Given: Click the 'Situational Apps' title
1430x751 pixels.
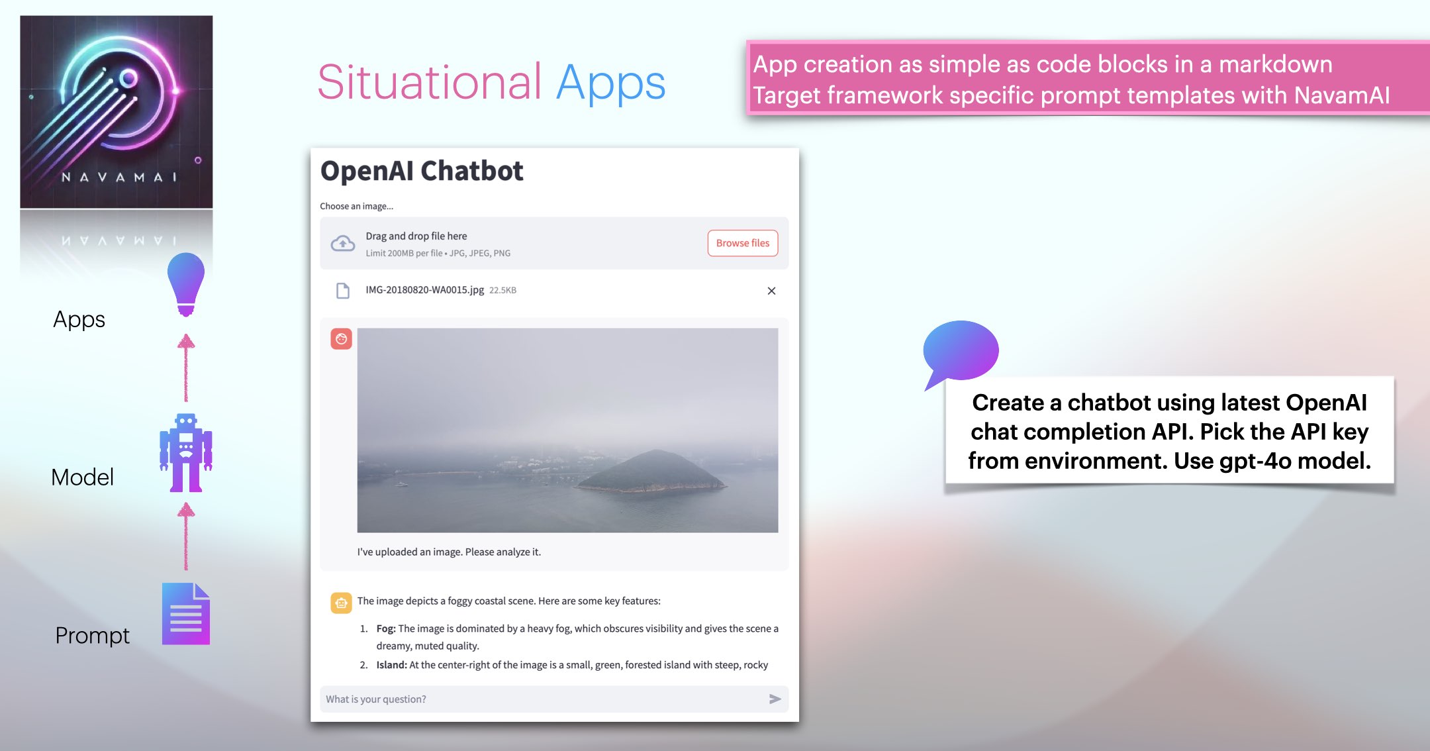Looking at the screenshot, I should [491, 83].
